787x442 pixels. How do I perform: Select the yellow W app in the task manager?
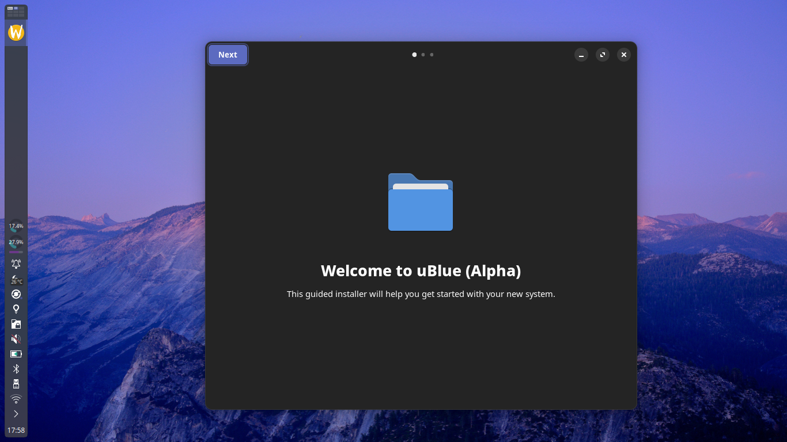[x=16, y=33]
